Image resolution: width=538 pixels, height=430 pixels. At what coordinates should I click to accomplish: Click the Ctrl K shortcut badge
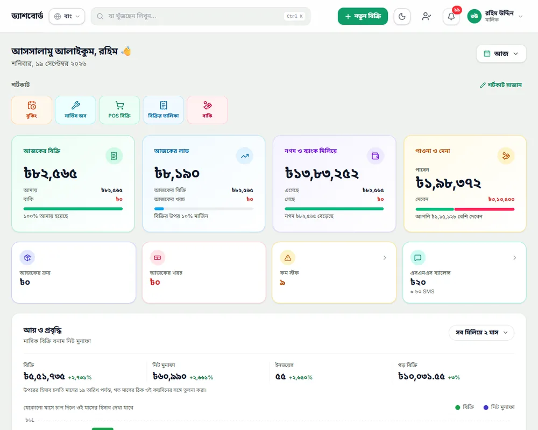pos(295,16)
